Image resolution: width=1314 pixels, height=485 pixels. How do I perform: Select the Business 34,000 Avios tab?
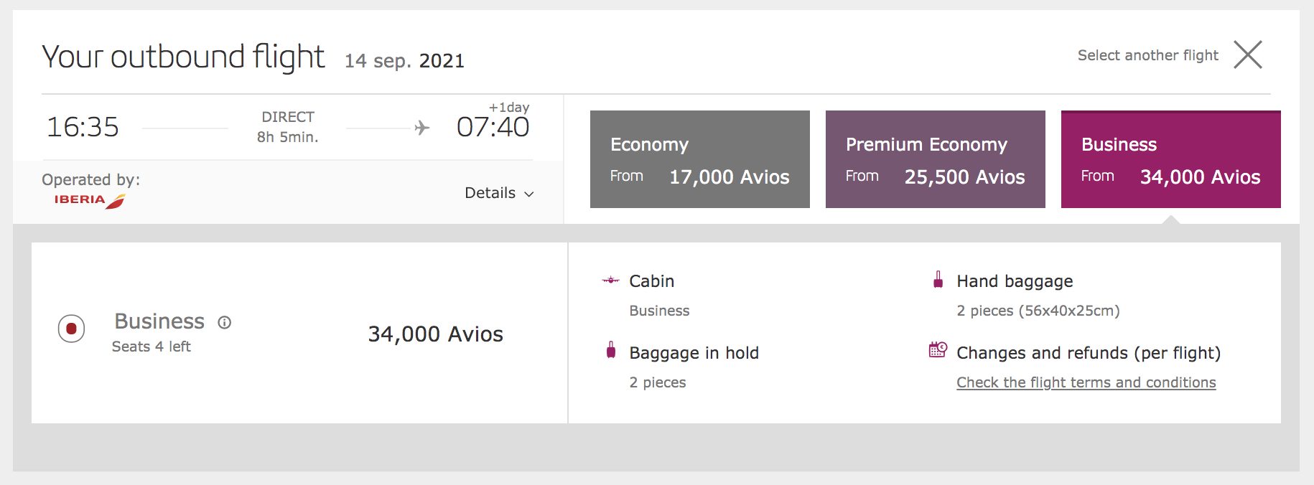click(x=1171, y=159)
